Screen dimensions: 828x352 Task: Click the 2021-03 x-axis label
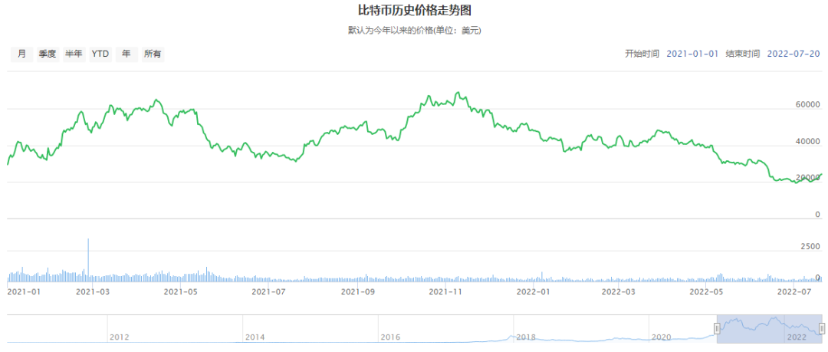click(93, 291)
